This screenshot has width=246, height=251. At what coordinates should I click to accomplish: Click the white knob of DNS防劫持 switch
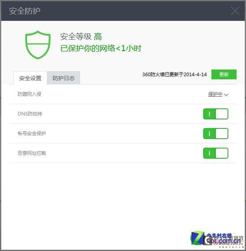point(222,114)
